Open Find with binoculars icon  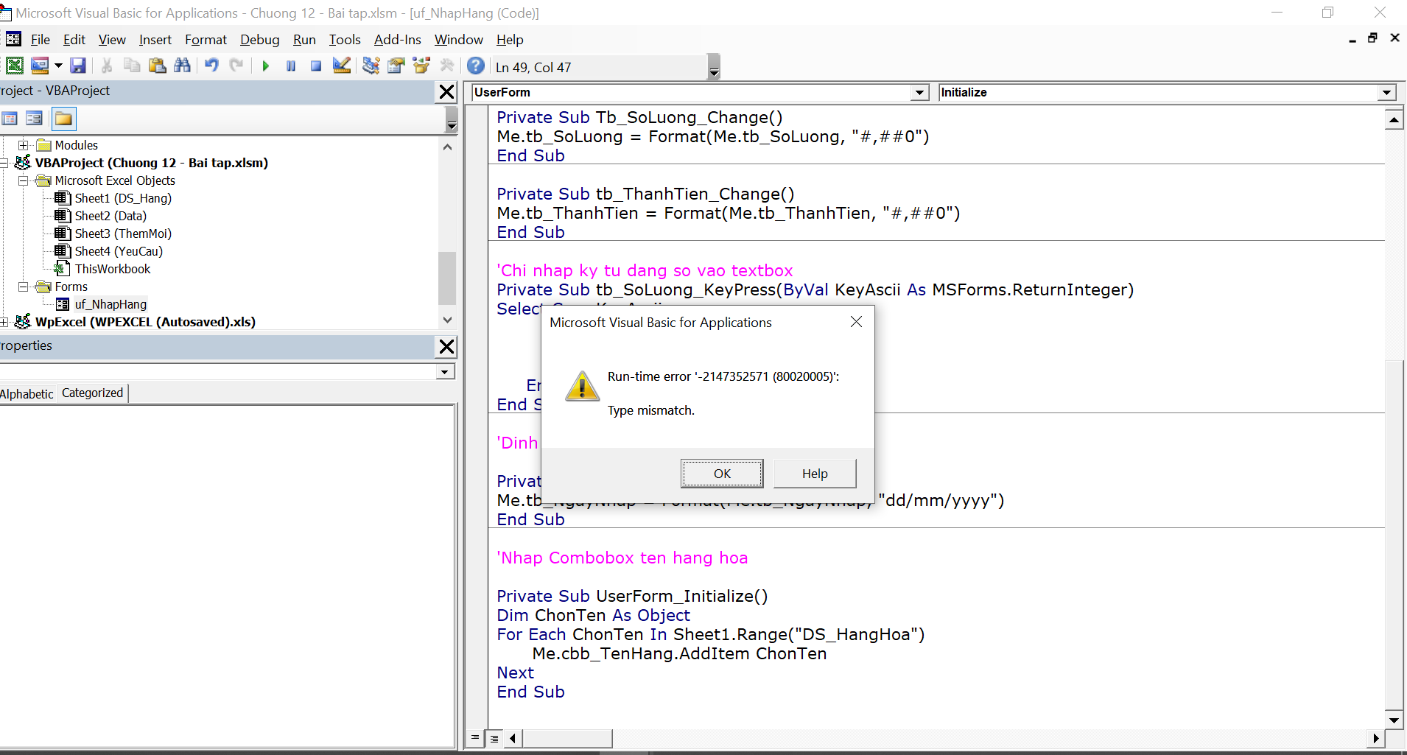click(x=182, y=66)
